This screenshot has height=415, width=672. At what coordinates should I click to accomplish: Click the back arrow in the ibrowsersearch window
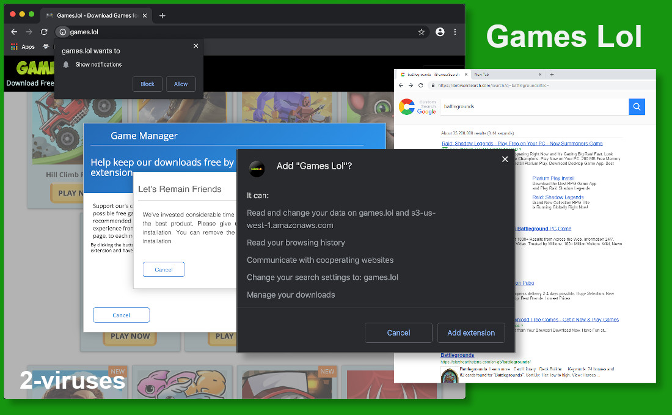400,86
